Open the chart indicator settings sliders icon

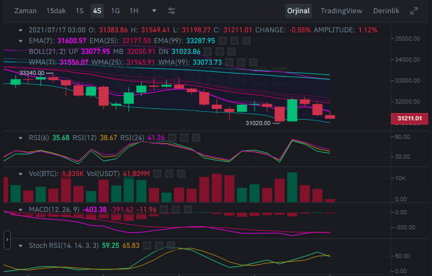172,11
